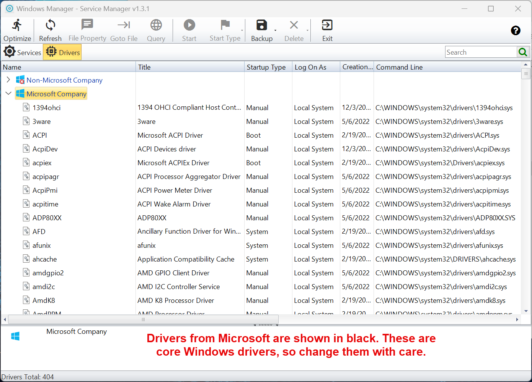Sort by the Name column header
This screenshot has width=532, height=382.
(x=69, y=67)
